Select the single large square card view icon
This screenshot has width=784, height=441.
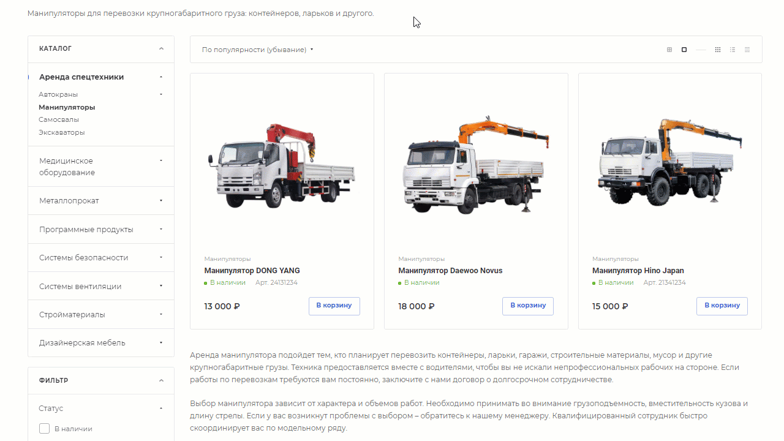click(x=684, y=50)
